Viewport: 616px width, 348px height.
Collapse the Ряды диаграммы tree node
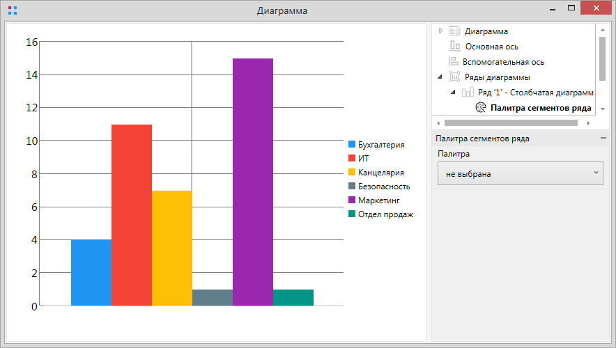[440, 77]
